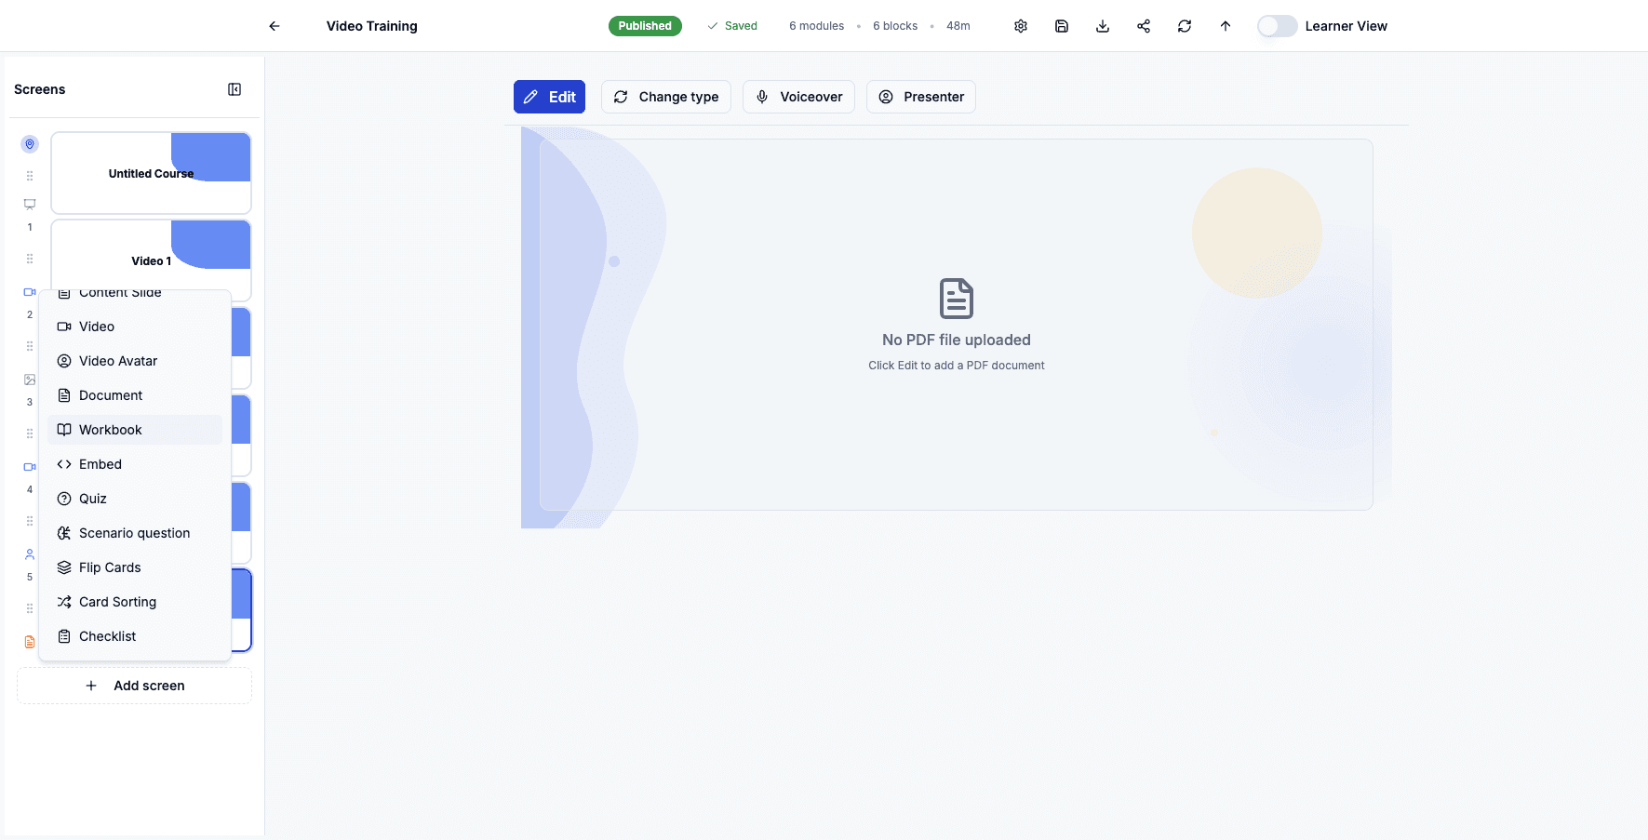Click the Presenter button

point(921,97)
